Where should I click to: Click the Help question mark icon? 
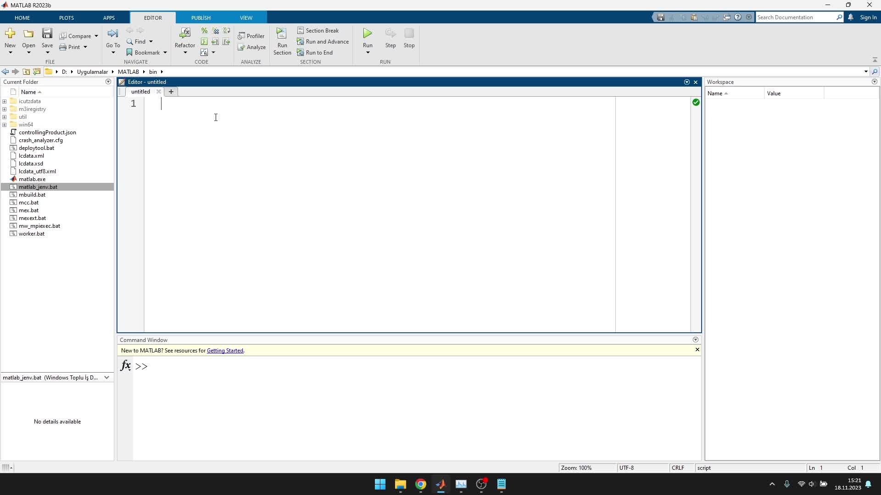[x=738, y=17]
